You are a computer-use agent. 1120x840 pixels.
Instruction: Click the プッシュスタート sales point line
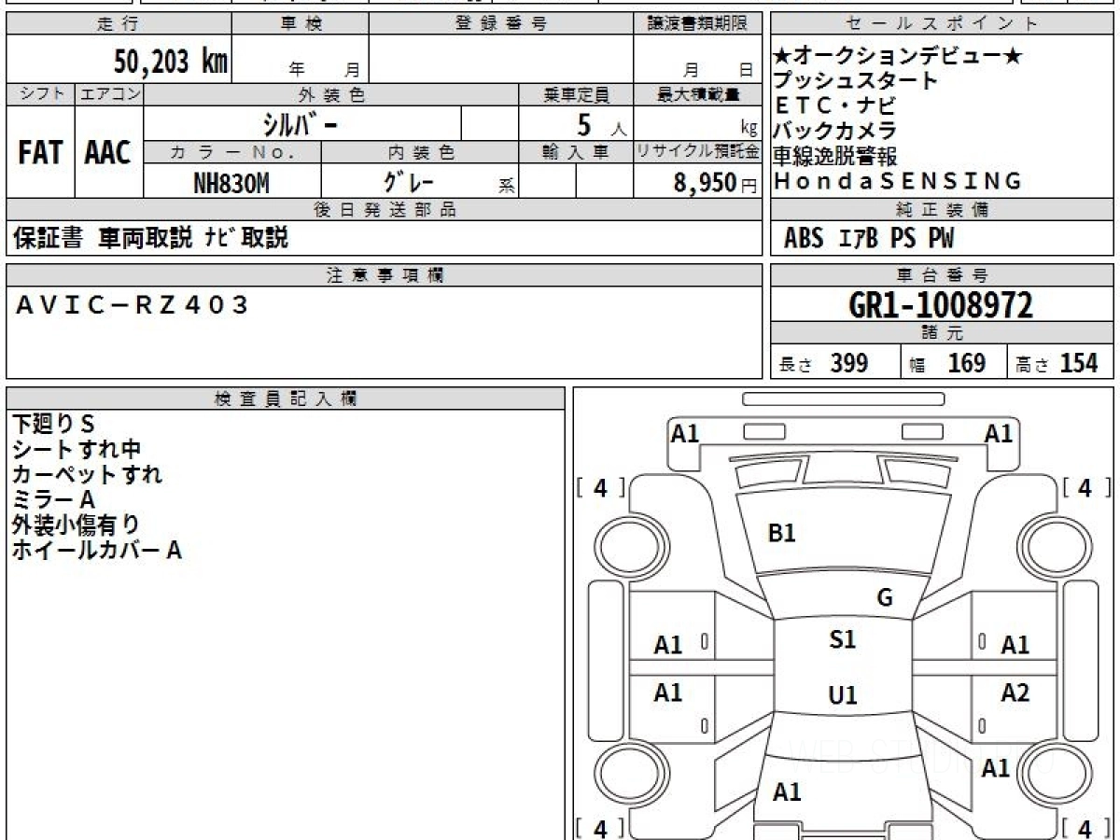(856, 81)
